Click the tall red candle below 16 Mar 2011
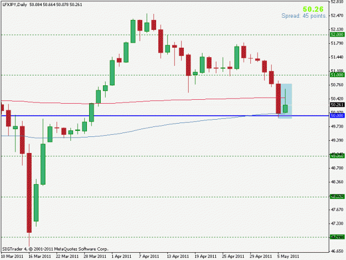 (x=29, y=192)
